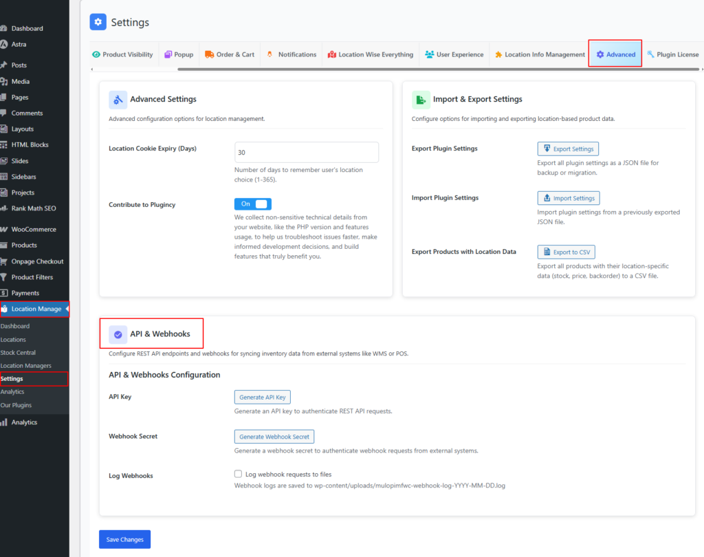Click the Import & Export Settings section icon

pos(421,100)
